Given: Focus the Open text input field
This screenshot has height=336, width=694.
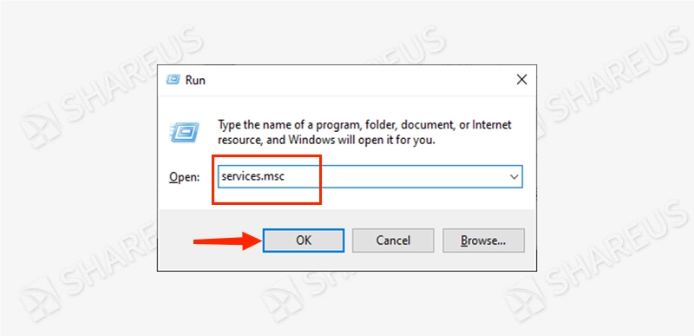Looking at the screenshot, I should point(370,176).
